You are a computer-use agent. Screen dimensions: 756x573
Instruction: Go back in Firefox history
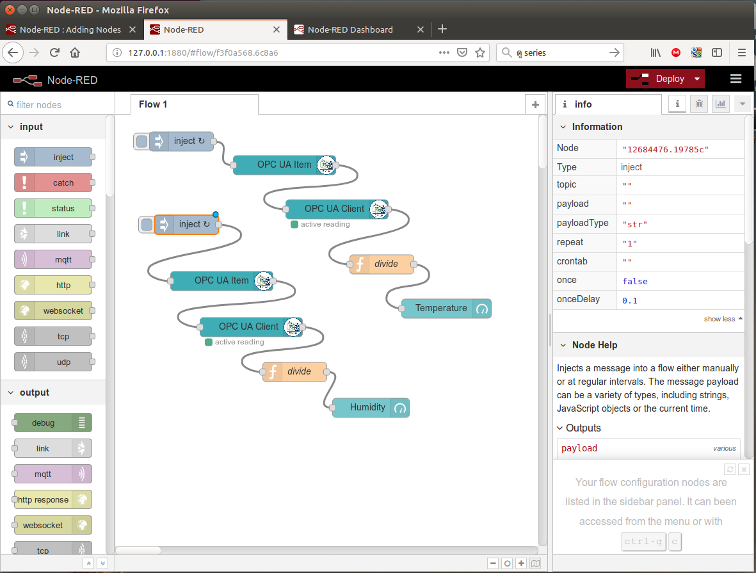[13, 52]
